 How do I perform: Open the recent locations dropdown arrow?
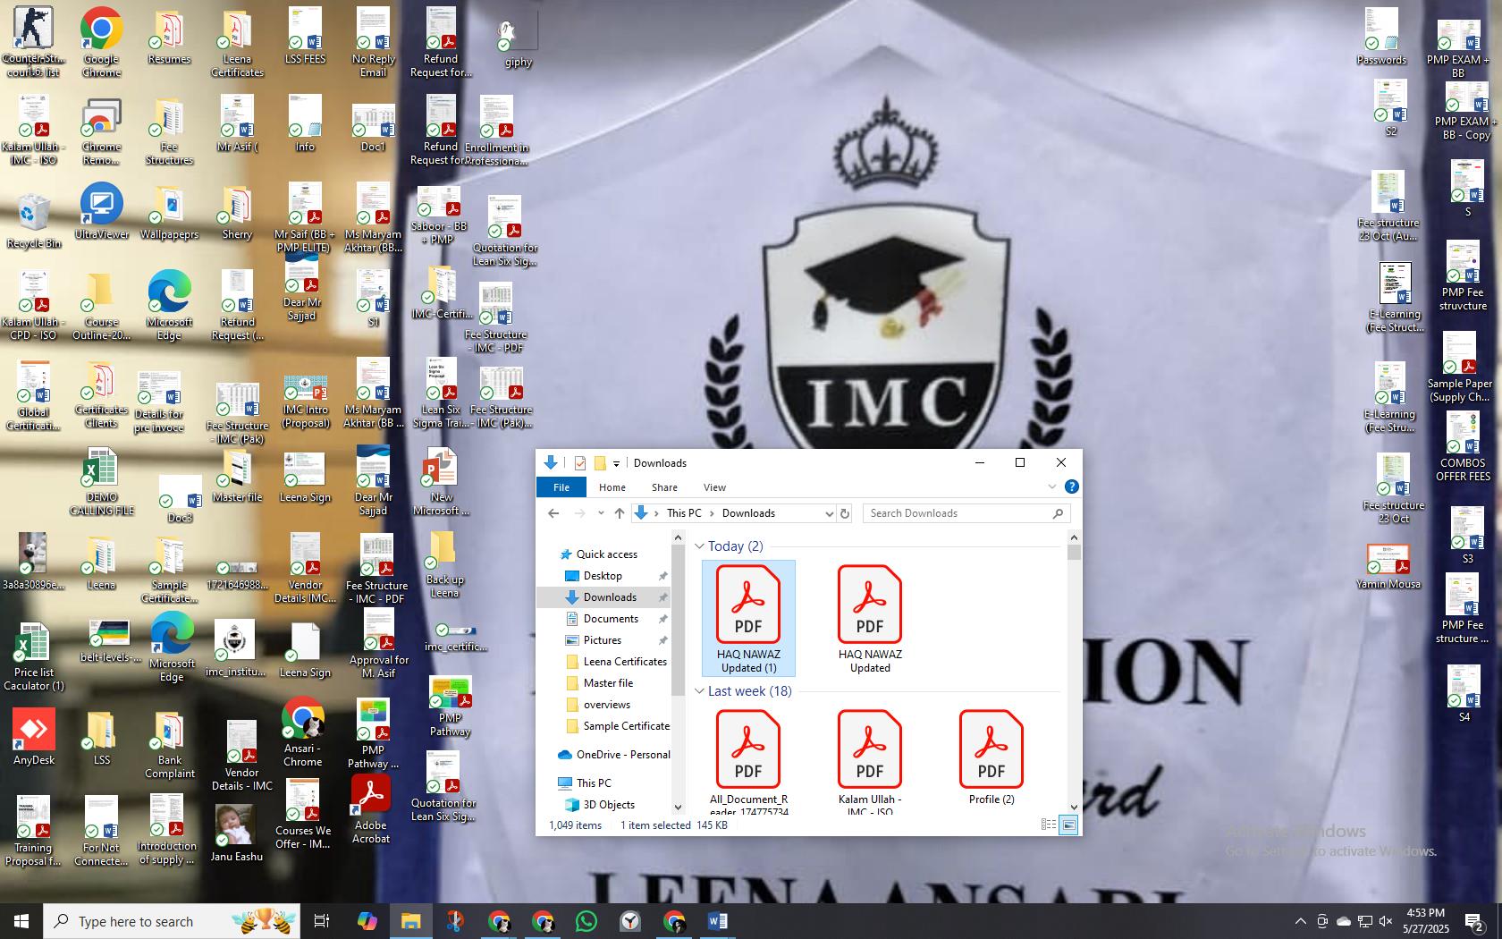tap(601, 513)
